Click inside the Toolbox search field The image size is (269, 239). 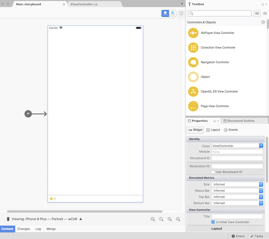219,13
